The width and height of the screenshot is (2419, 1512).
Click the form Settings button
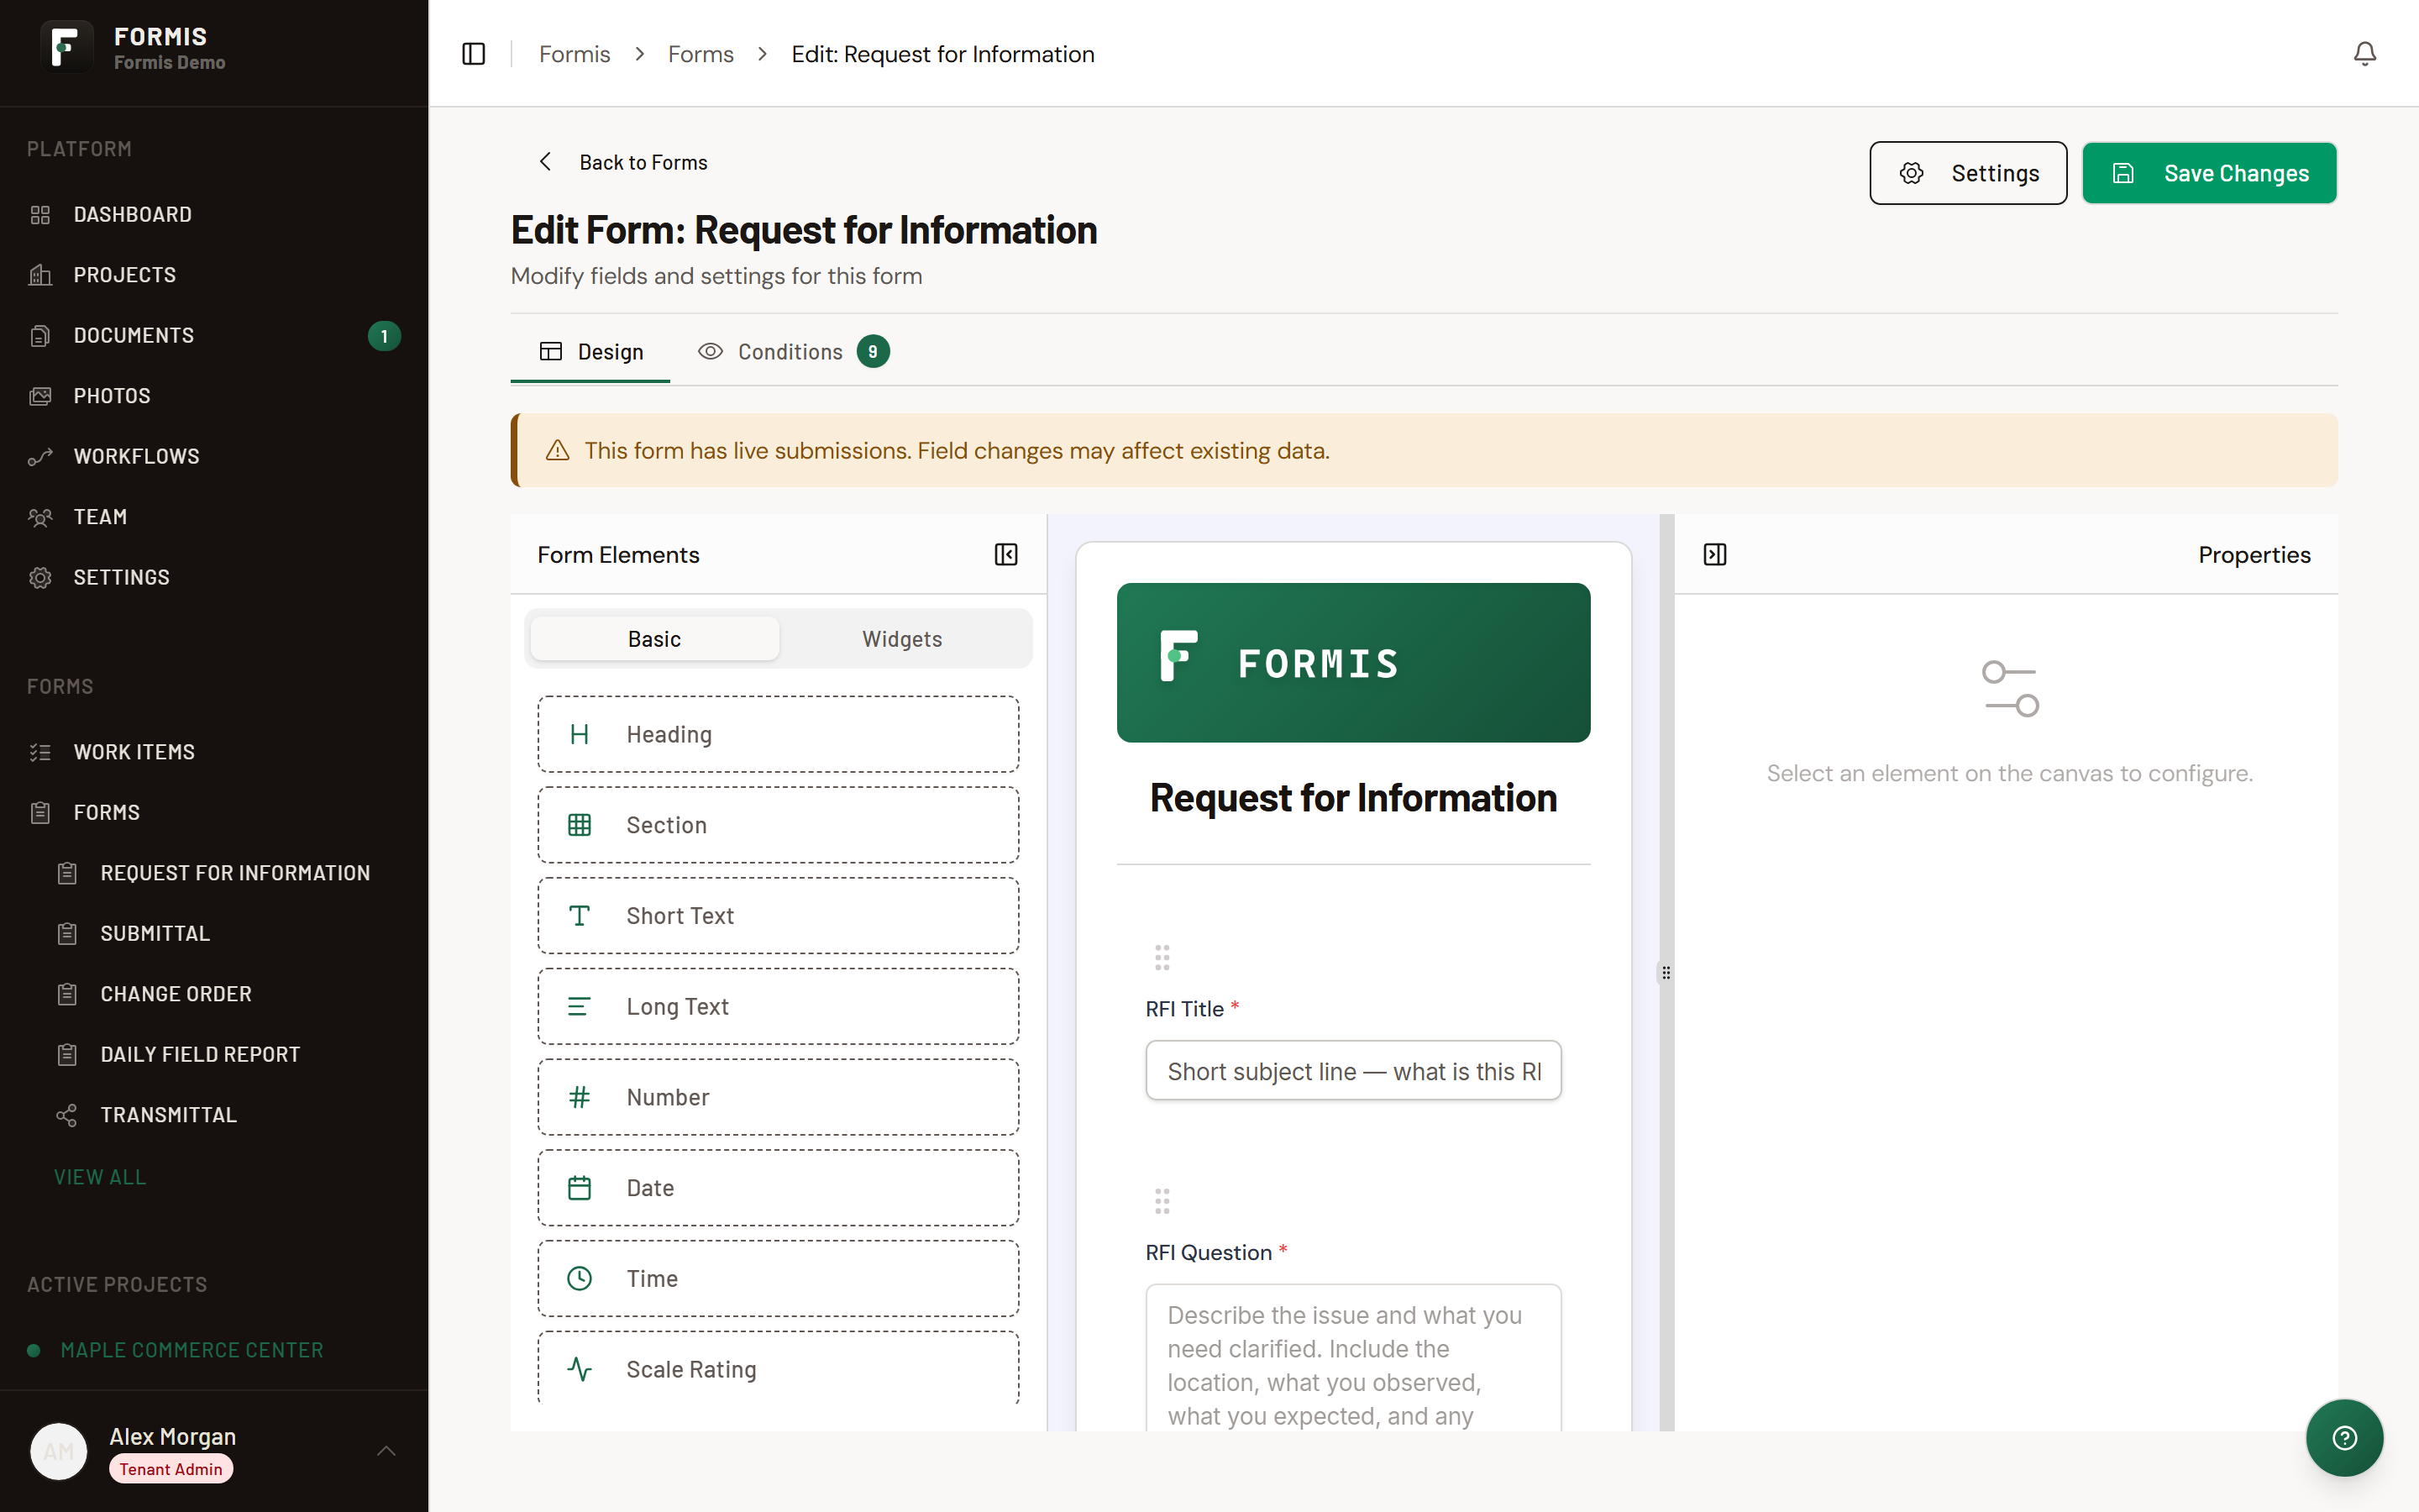click(x=1967, y=173)
